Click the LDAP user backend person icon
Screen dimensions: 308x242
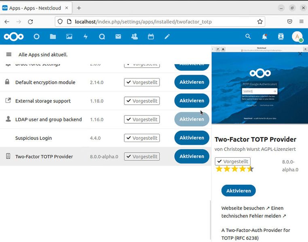coord(8,119)
